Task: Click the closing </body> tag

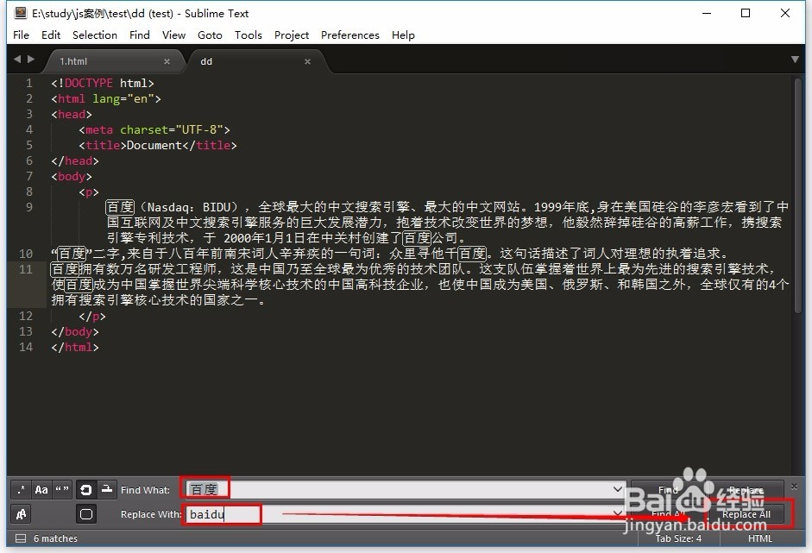Action: [x=75, y=331]
